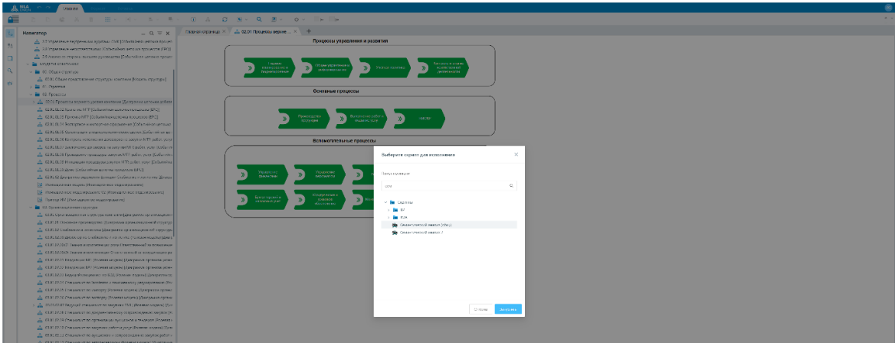Click the search magnifier icon in the script dialog

[511, 186]
